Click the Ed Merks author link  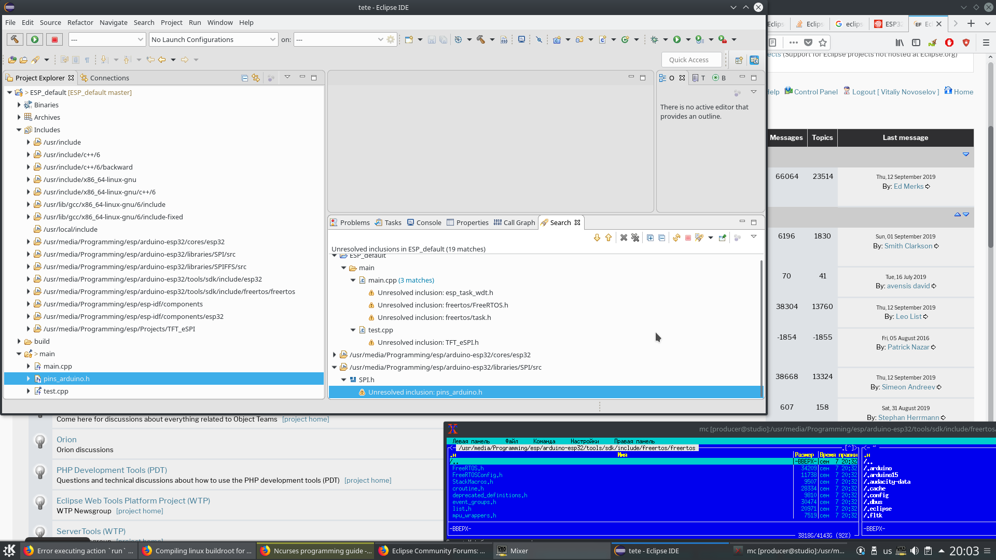click(908, 186)
